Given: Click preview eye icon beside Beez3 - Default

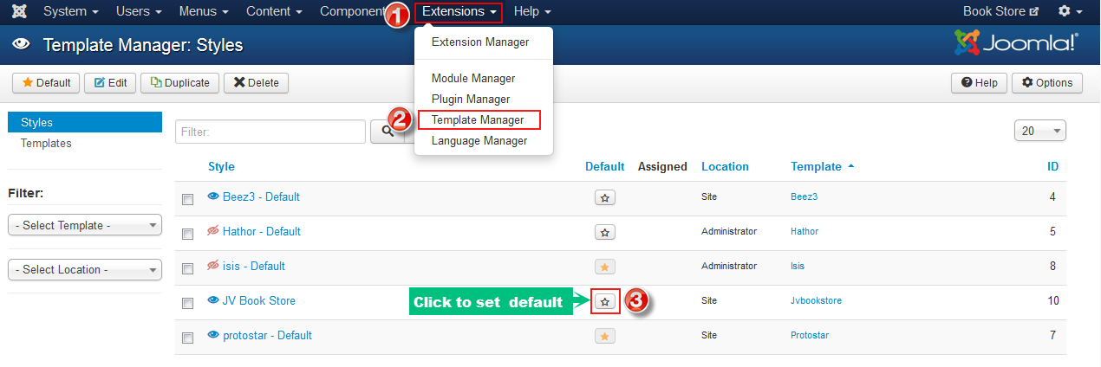Looking at the screenshot, I should coord(213,196).
